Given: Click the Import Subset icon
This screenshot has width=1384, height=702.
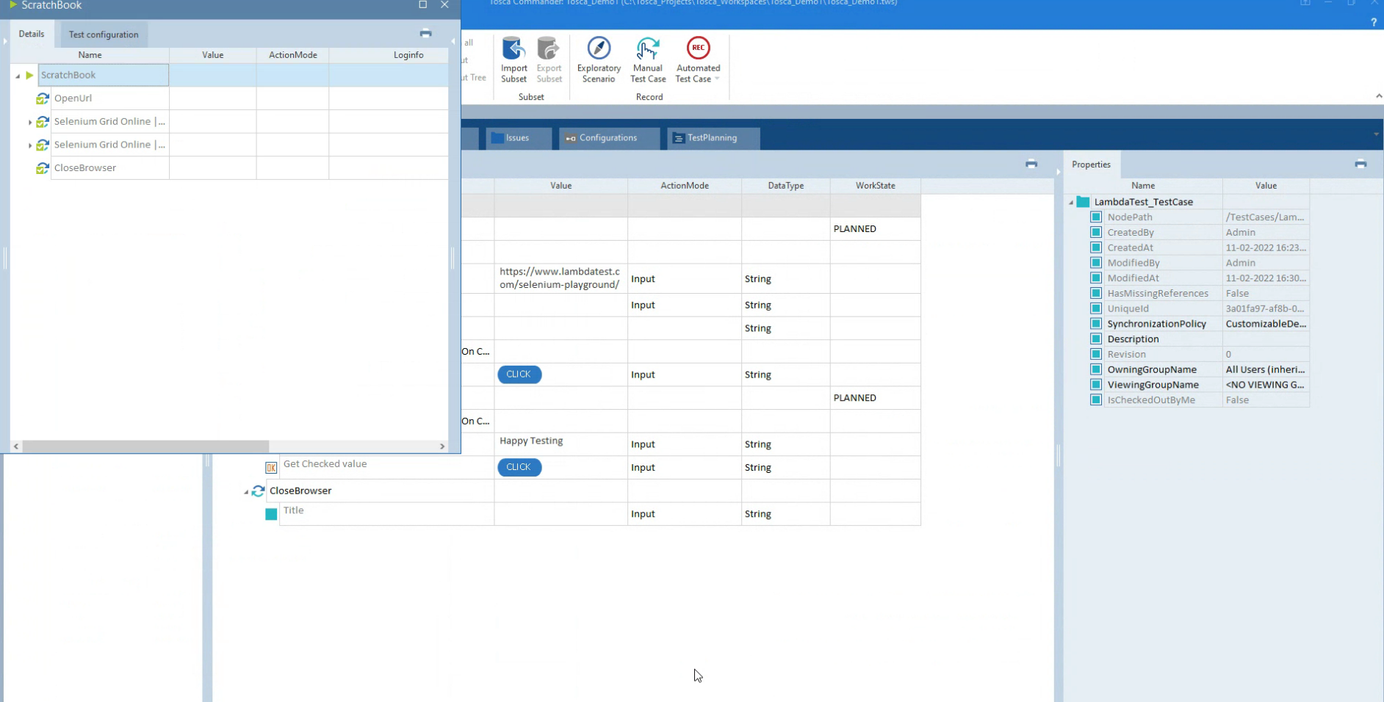Looking at the screenshot, I should pyautogui.click(x=513, y=49).
